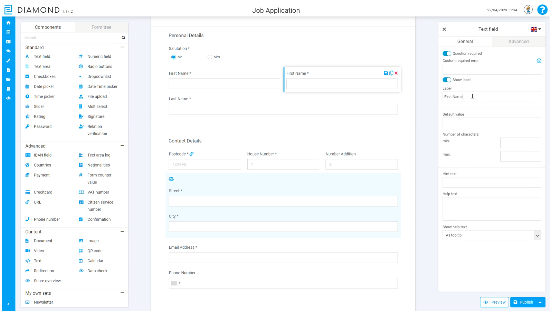Open the help question mark icon

point(543,10)
